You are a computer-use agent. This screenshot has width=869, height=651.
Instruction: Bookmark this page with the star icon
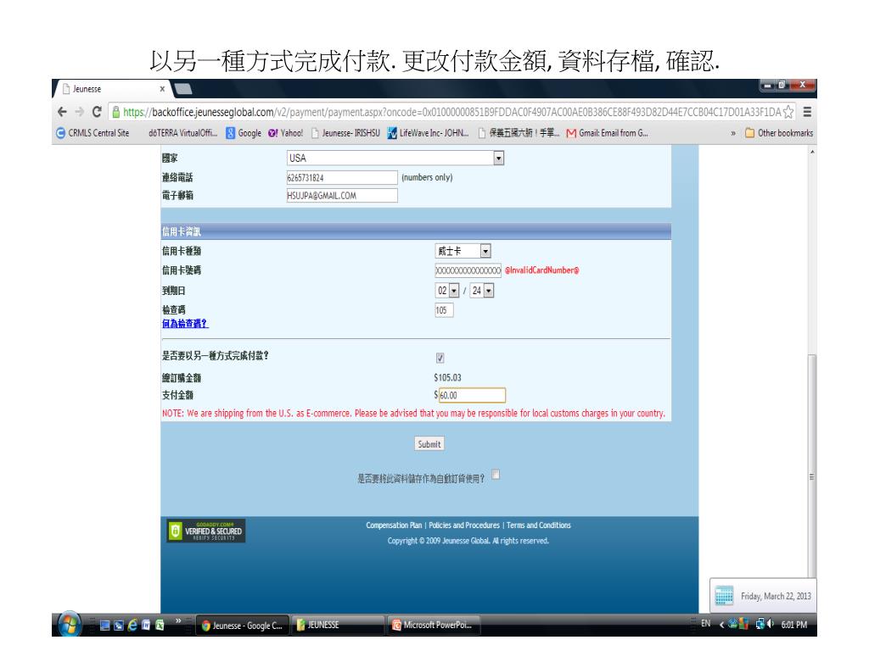788,113
